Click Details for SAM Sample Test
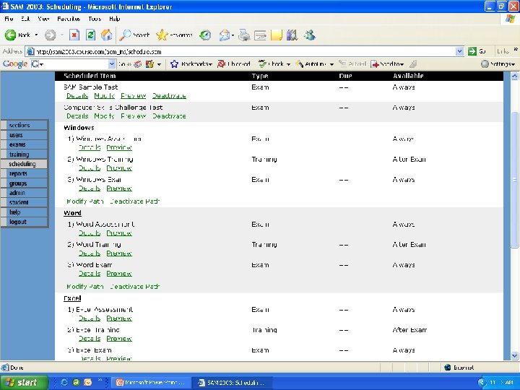Screen dimensions: 520x390 coord(77,96)
